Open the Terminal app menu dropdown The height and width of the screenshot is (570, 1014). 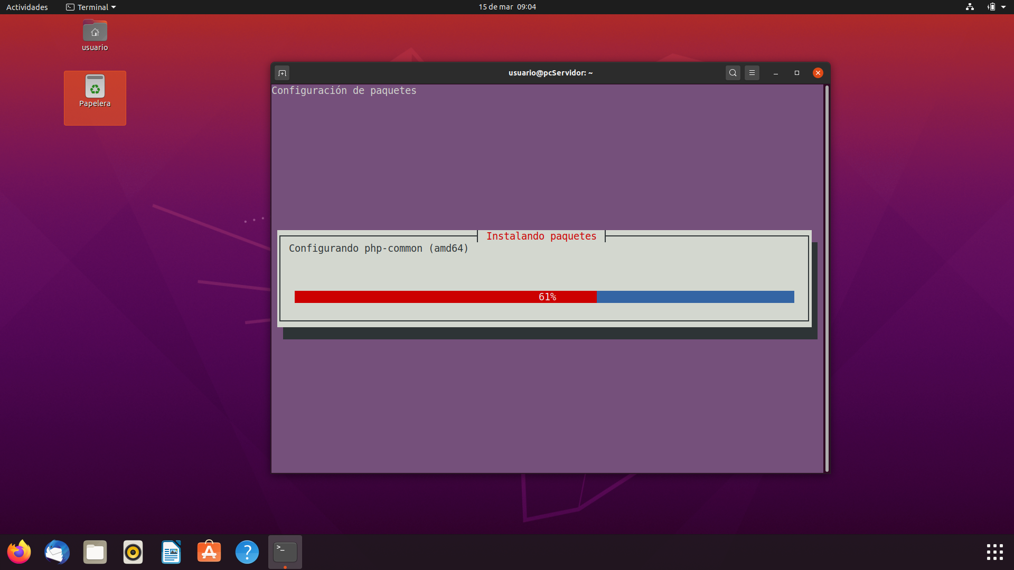coord(91,7)
